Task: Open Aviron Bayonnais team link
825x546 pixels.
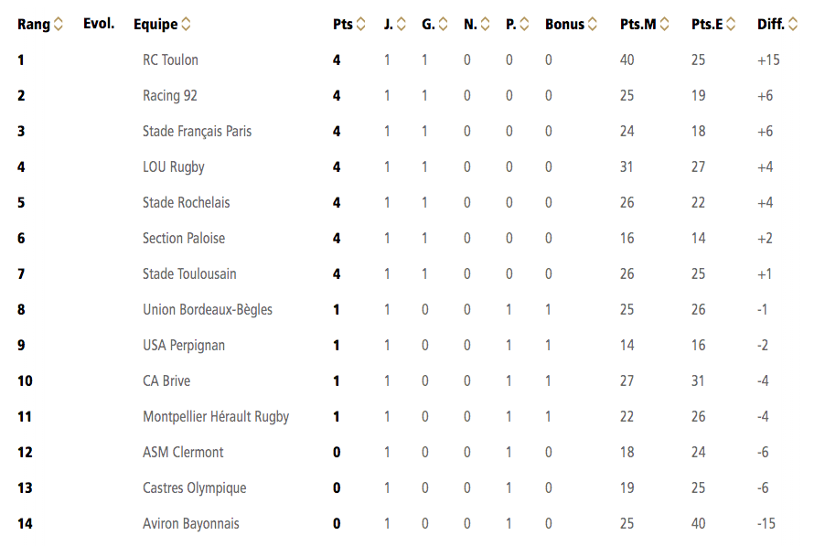Action: [190, 524]
